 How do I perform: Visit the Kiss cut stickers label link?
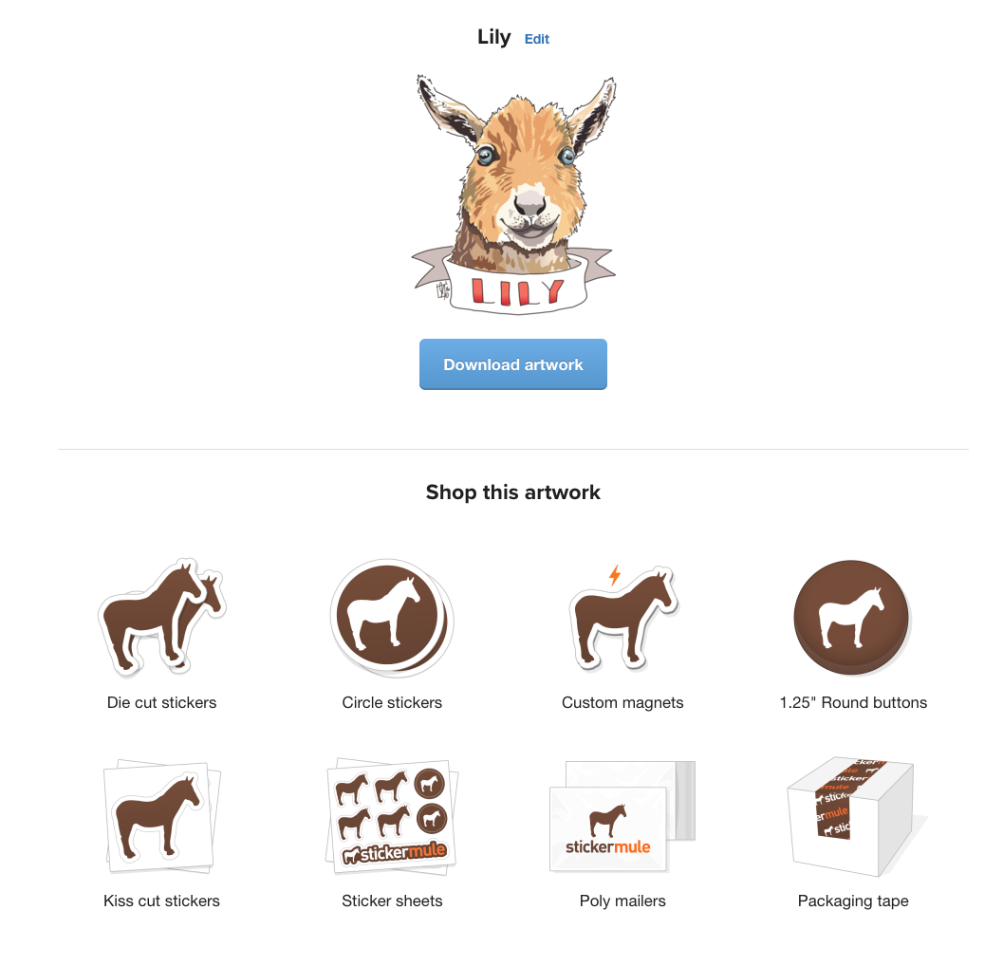pyautogui.click(x=162, y=901)
